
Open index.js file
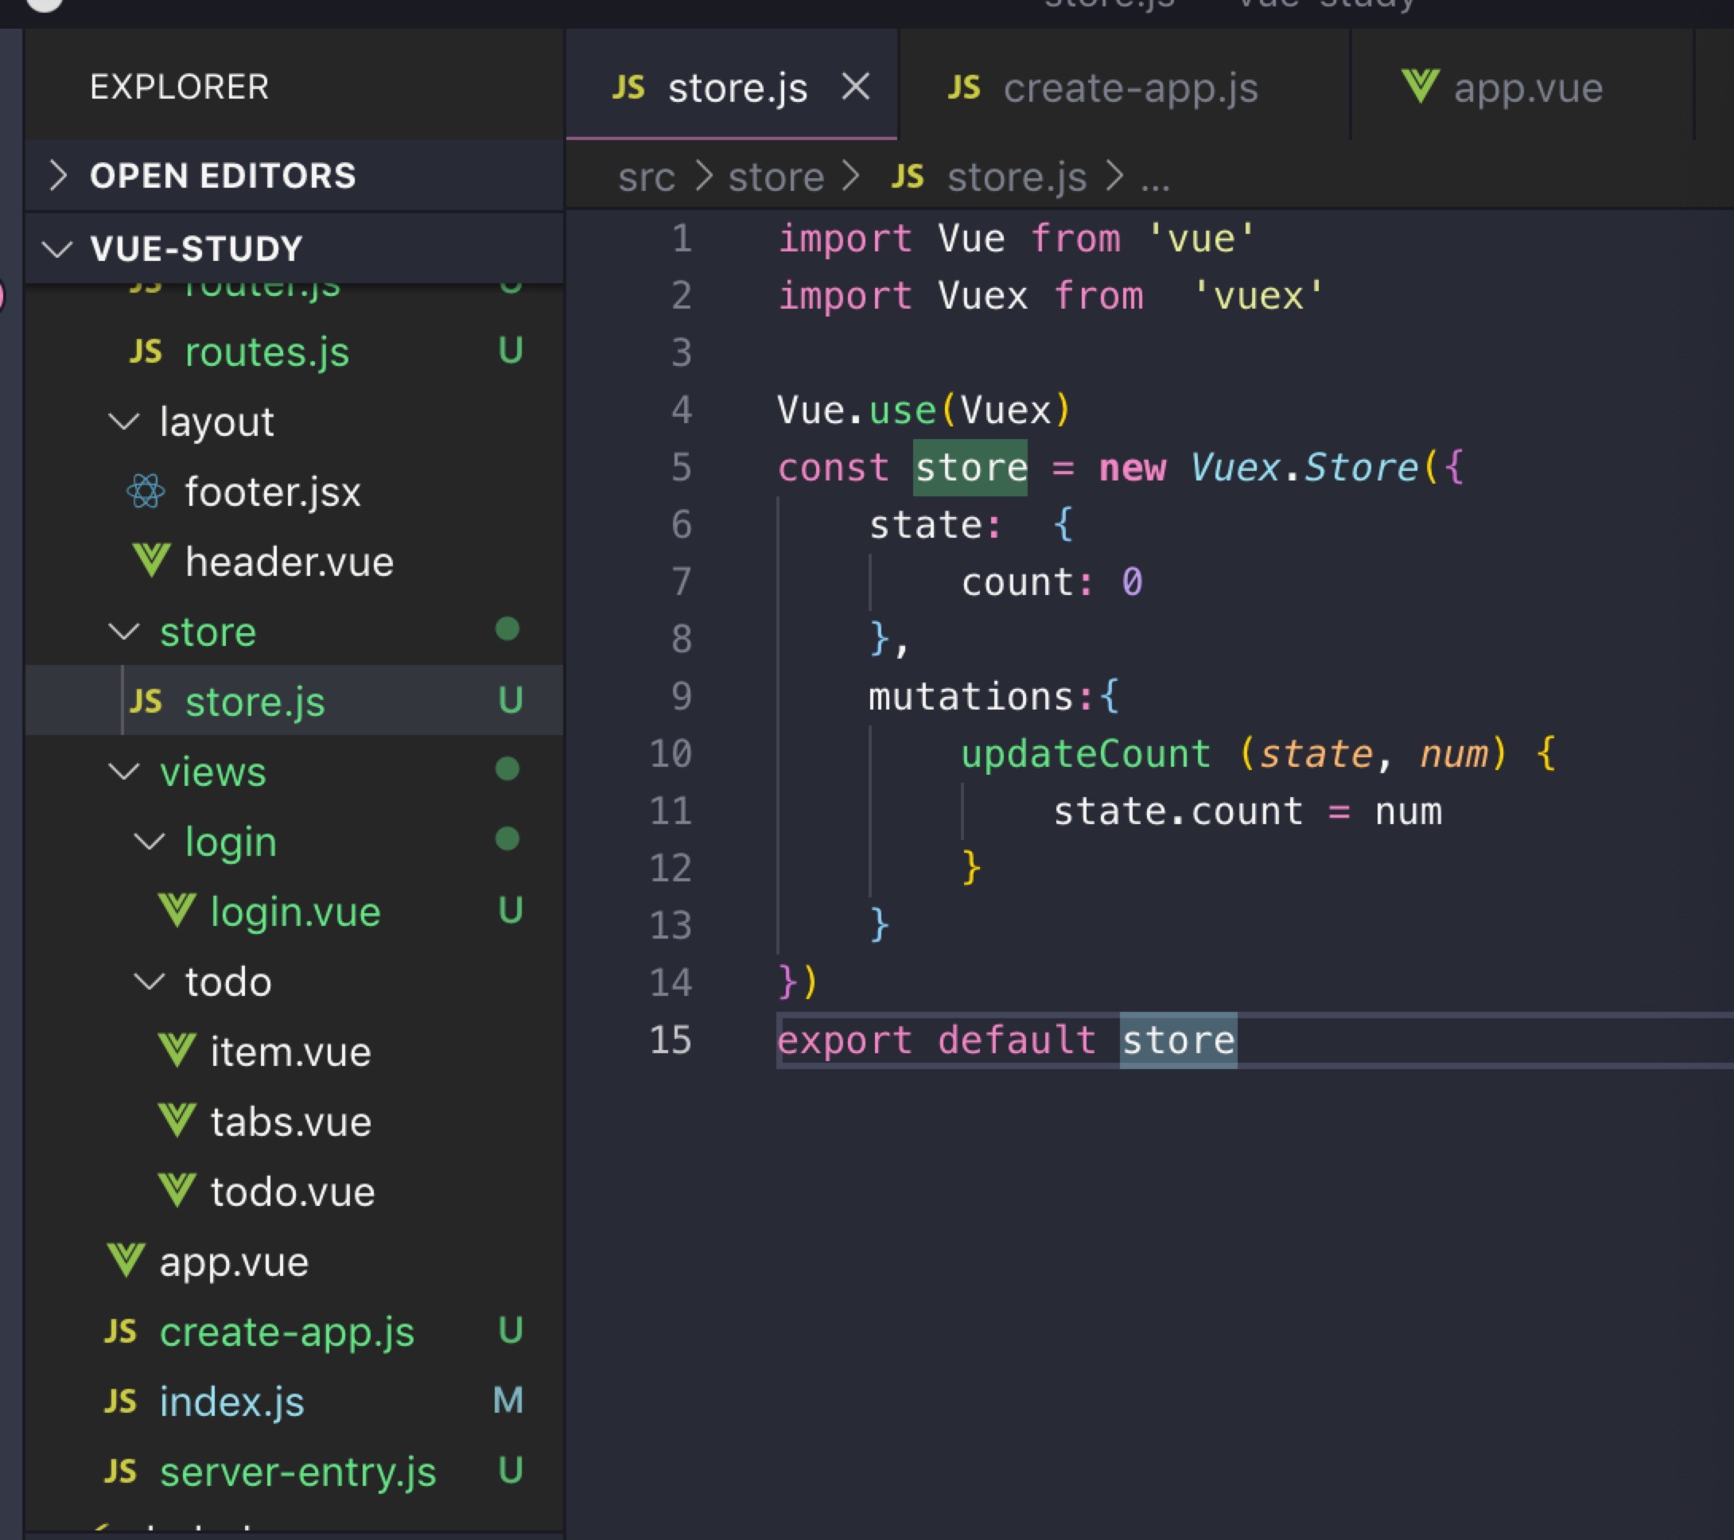pos(294,1402)
